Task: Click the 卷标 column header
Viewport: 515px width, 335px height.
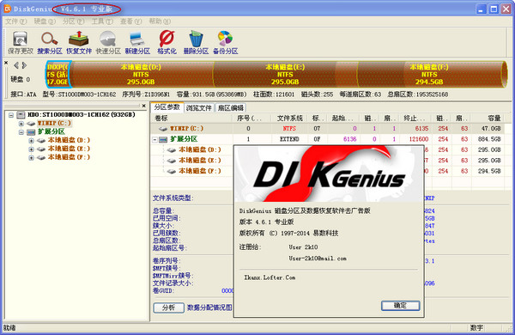Action: [192, 118]
